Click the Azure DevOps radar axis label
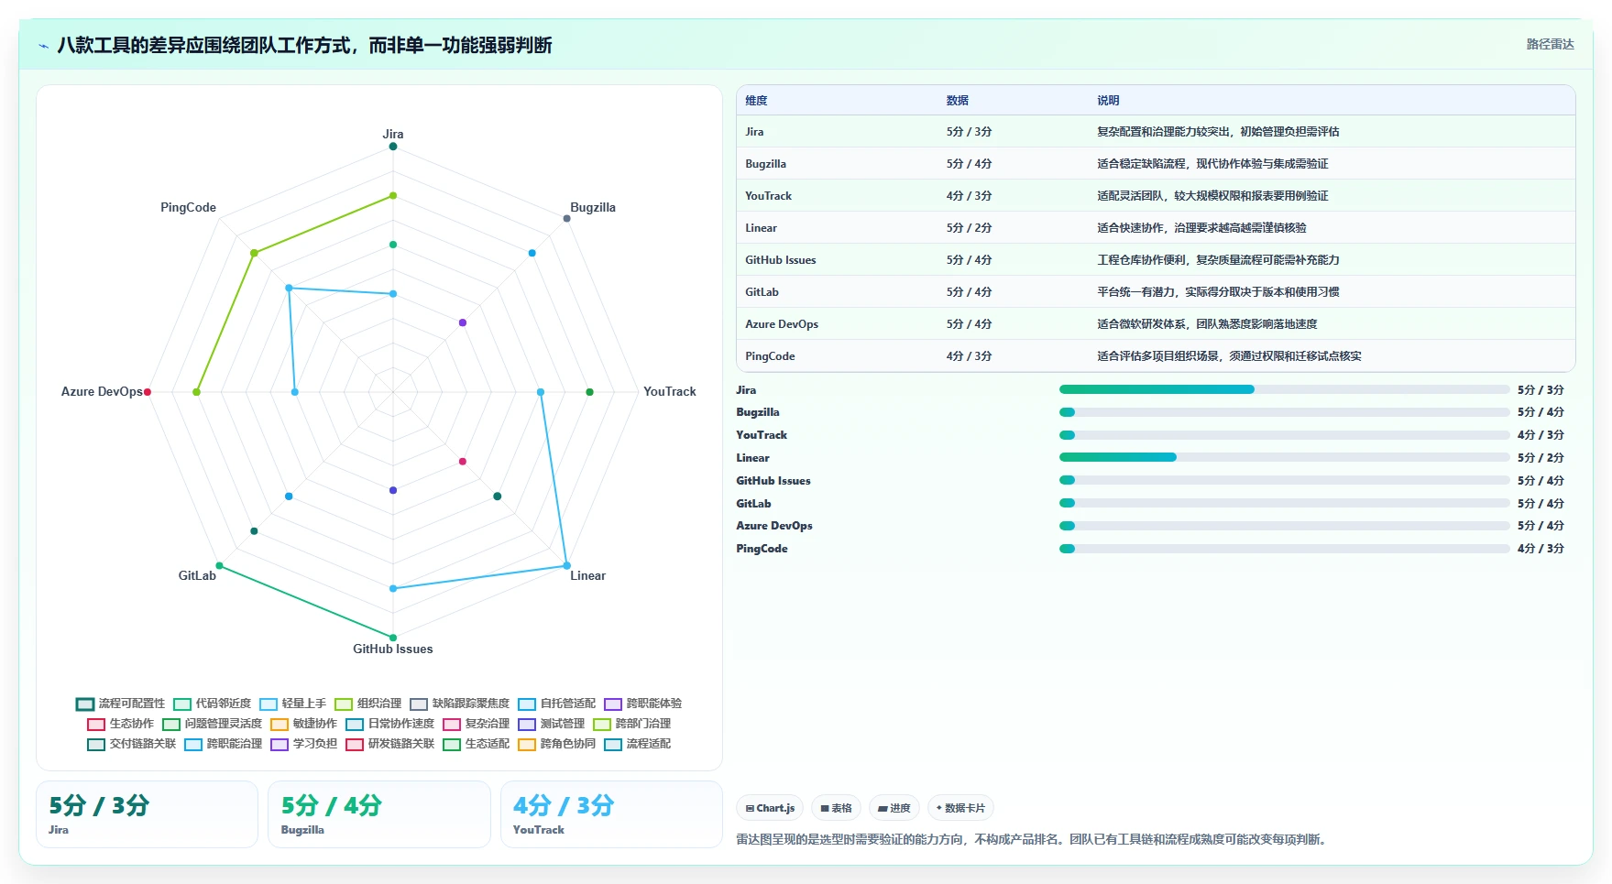The height and width of the screenshot is (884, 1612). point(102,391)
